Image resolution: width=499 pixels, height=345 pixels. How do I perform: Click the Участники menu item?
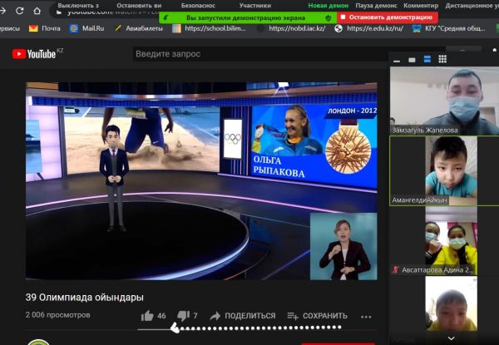click(255, 5)
